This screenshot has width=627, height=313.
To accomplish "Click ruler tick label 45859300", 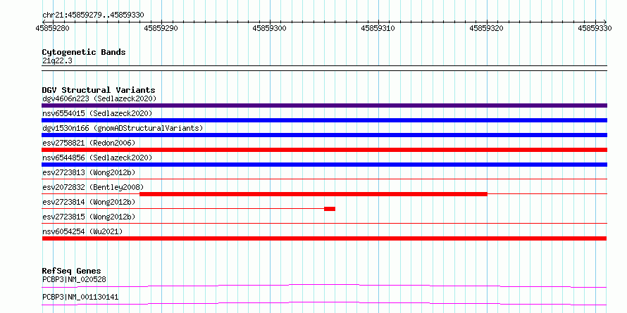I will tap(270, 28).
